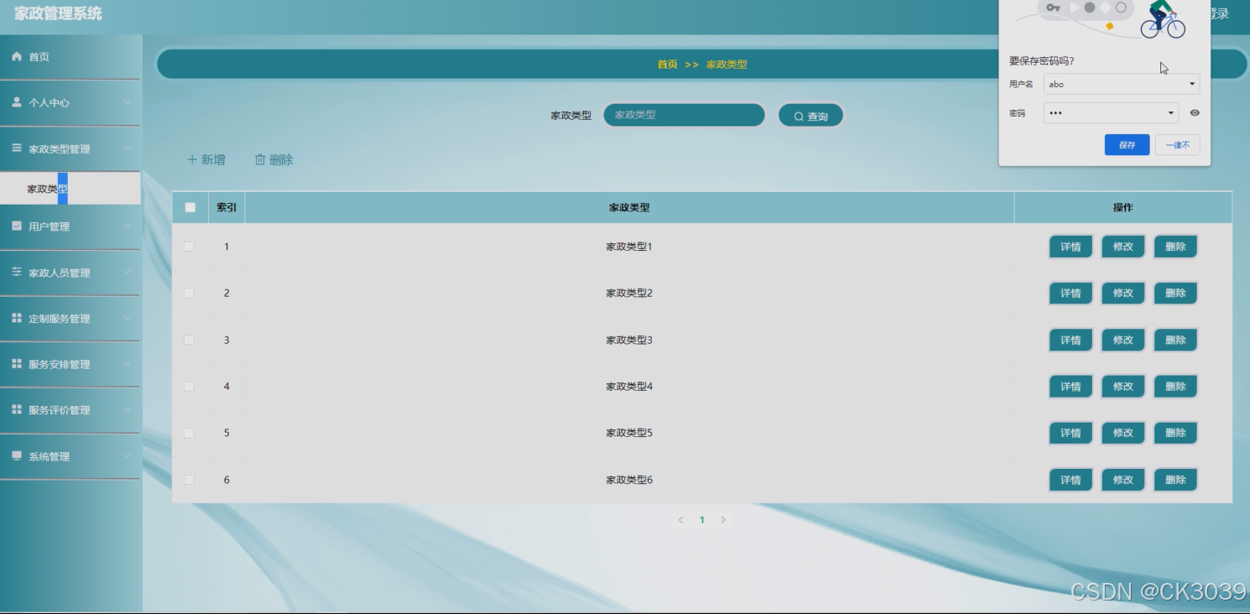Expand the 定制服务管理 menu chevron
1250x614 pixels.
tap(128, 319)
